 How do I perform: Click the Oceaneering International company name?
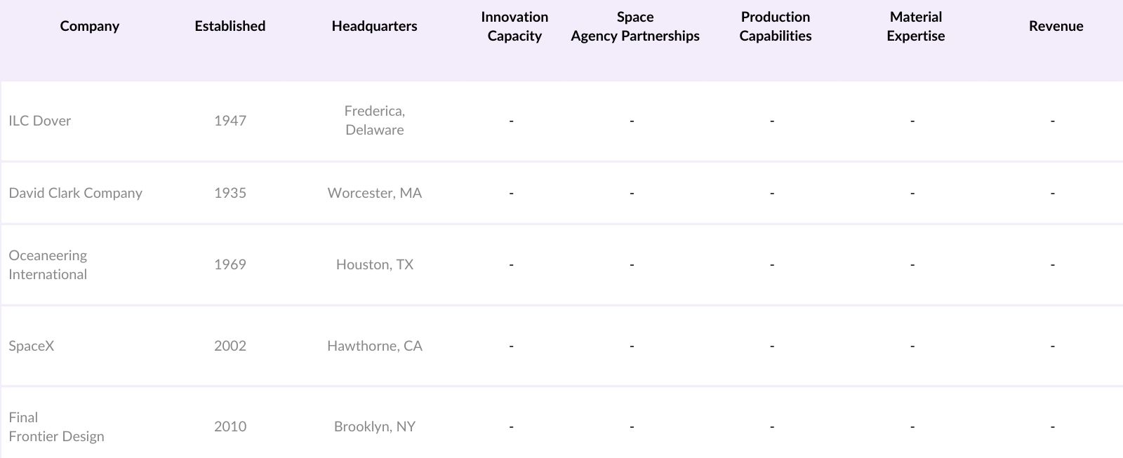pos(48,265)
